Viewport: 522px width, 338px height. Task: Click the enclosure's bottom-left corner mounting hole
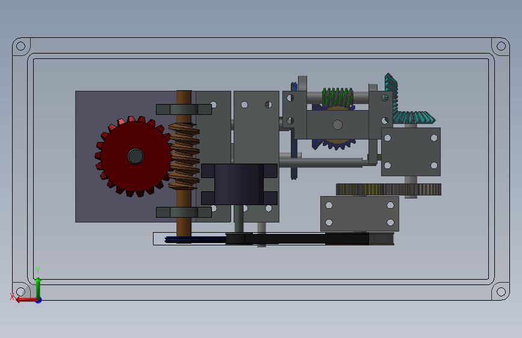(20, 292)
